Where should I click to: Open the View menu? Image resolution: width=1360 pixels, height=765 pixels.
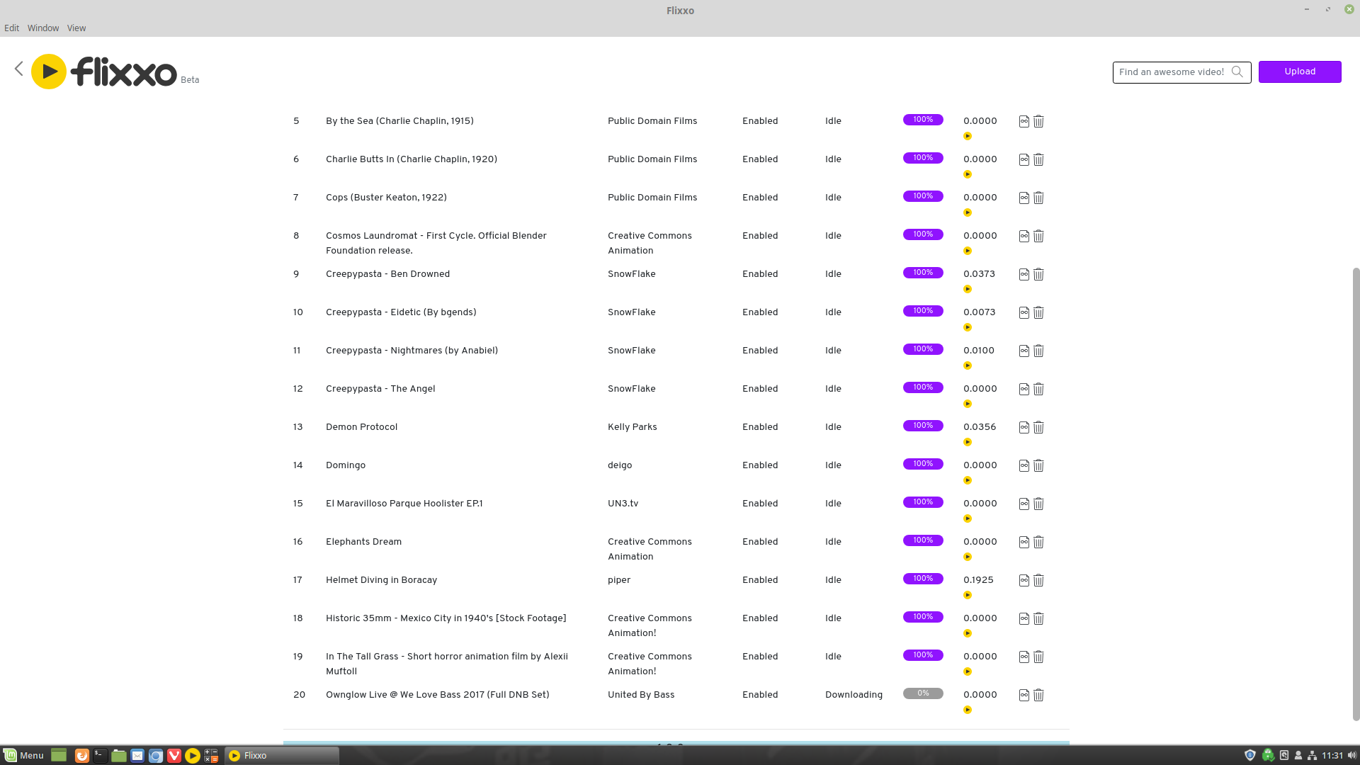click(x=76, y=28)
